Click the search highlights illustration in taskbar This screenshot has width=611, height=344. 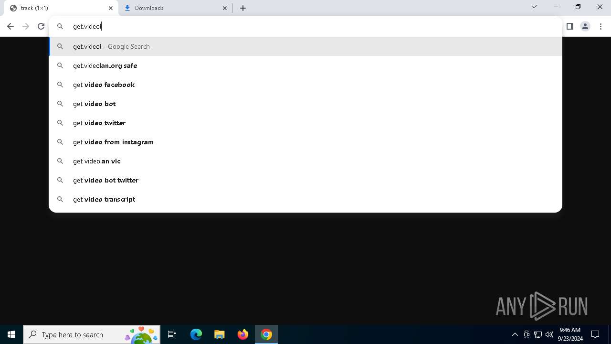click(141, 335)
